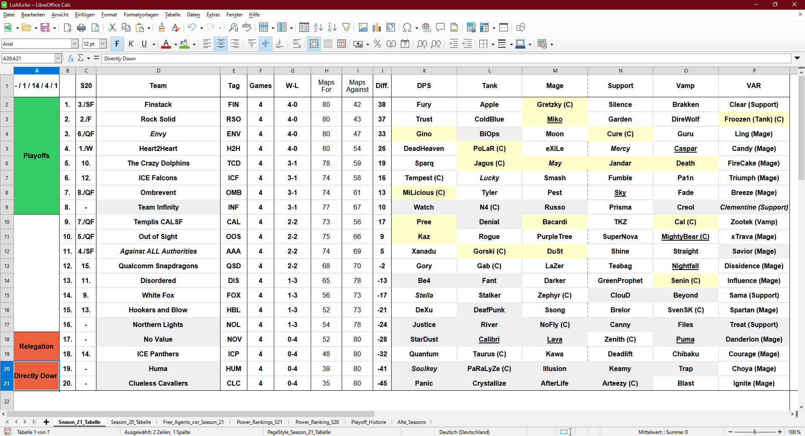Insert a comment

(x=440, y=28)
